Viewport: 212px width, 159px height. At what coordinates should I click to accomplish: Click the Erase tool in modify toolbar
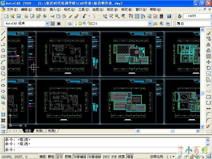(x=209, y=33)
